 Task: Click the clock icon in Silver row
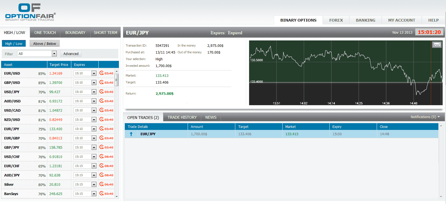(101, 184)
